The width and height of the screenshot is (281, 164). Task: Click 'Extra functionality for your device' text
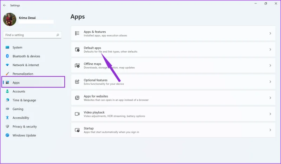[x=104, y=84]
